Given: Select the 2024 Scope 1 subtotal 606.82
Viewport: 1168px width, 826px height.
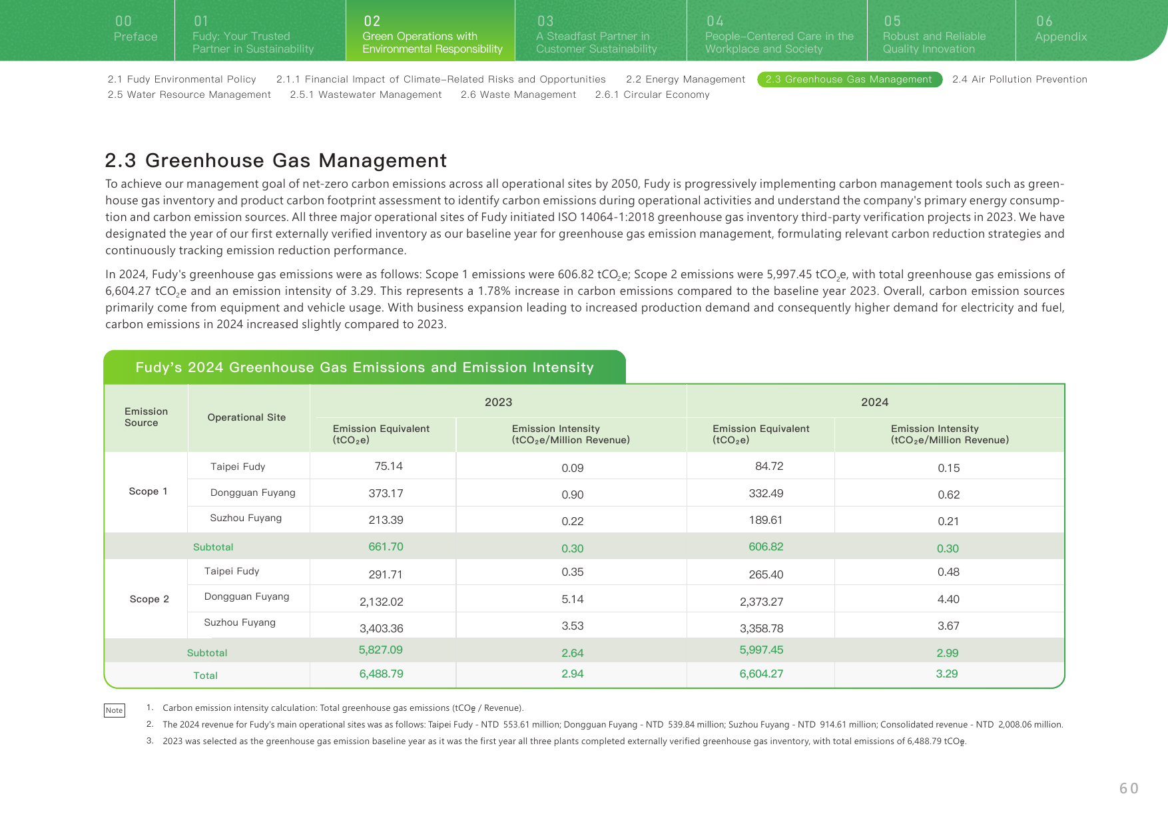Looking at the screenshot, I should (766, 546).
